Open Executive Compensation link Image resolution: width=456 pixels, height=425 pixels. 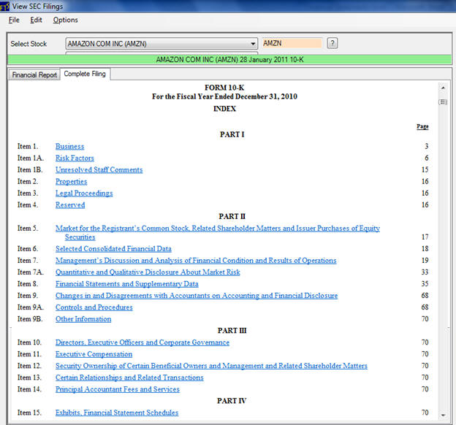[x=94, y=353]
